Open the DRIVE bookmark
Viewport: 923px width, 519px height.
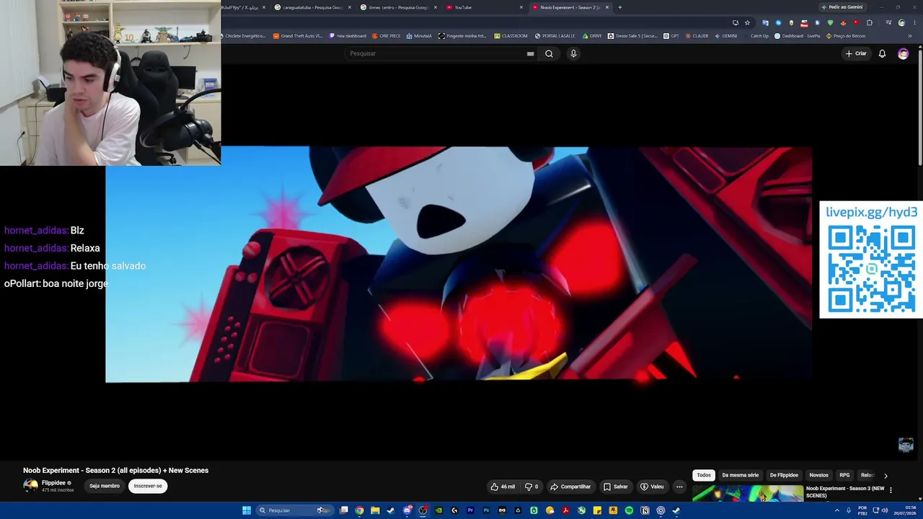coord(591,36)
